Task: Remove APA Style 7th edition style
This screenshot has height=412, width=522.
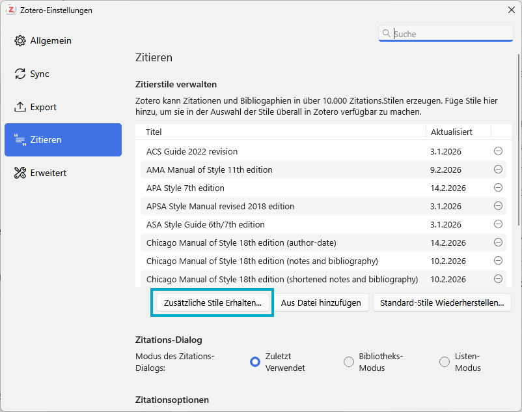Action: 498,188
